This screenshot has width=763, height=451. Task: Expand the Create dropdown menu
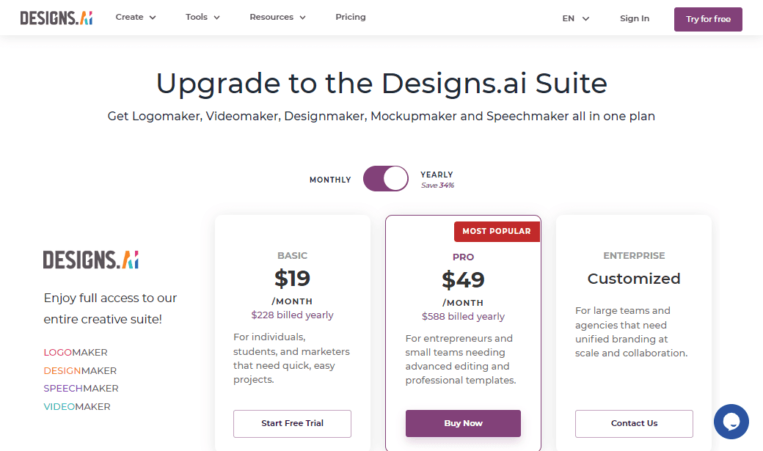[x=136, y=17]
